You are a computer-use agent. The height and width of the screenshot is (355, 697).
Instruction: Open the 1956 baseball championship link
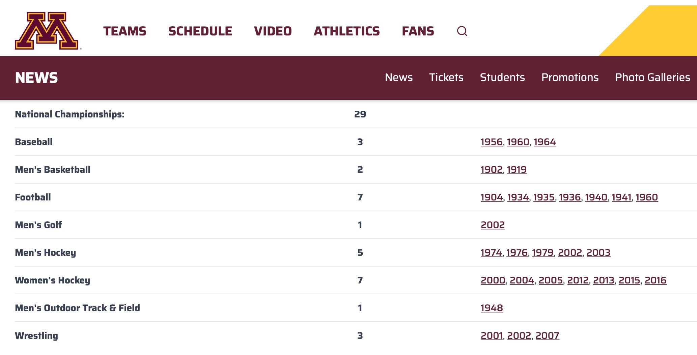pyautogui.click(x=492, y=142)
